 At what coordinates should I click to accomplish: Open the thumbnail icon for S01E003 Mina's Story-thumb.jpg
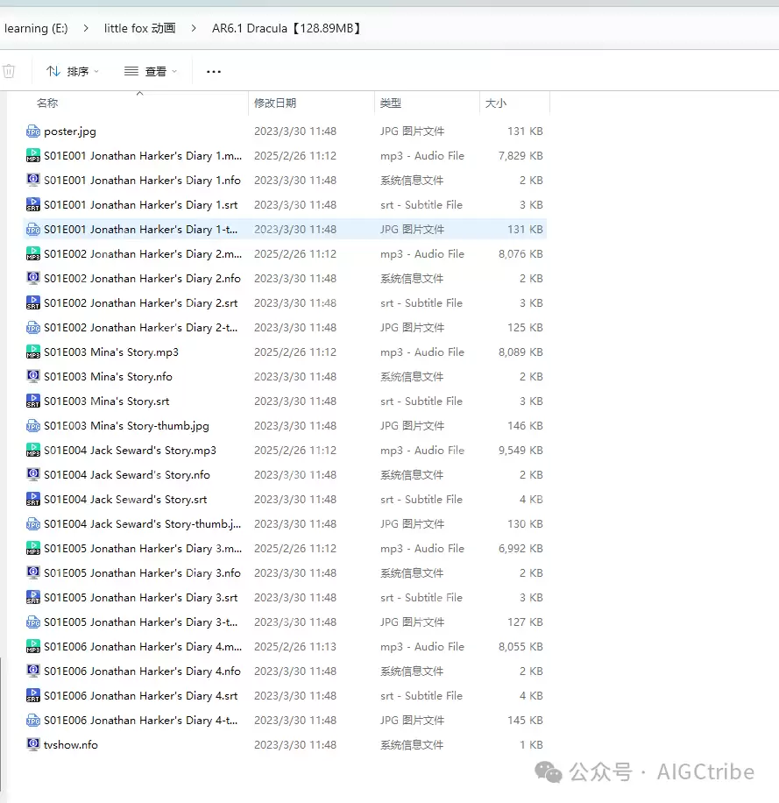(32, 425)
